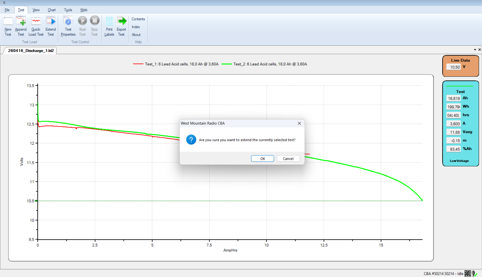Click the CBA status icon in status bar
Screen dimensions: 482x277
point(467,273)
